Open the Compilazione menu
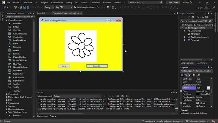This screenshot has width=218, height=123. (x=57, y=2)
